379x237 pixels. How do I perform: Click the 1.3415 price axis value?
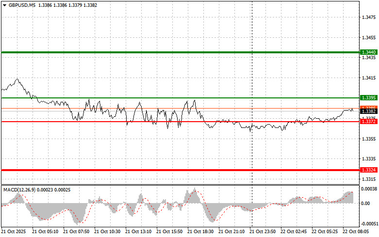tap(369, 78)
